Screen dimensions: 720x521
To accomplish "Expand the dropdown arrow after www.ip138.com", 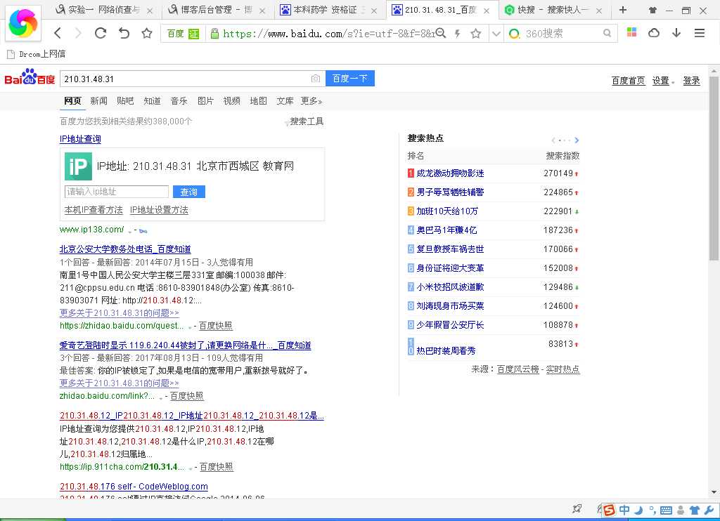I will 130,231.
